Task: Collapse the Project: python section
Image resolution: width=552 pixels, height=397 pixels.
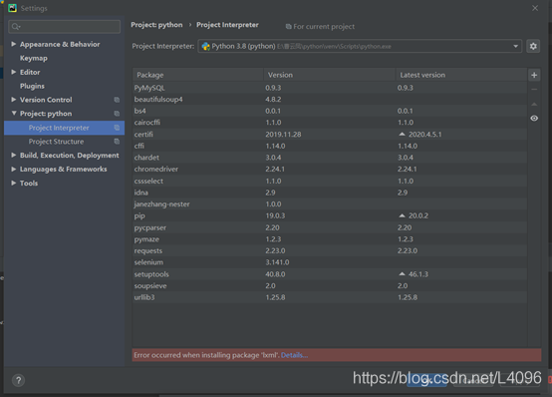Action: click(x=14, y=113)
